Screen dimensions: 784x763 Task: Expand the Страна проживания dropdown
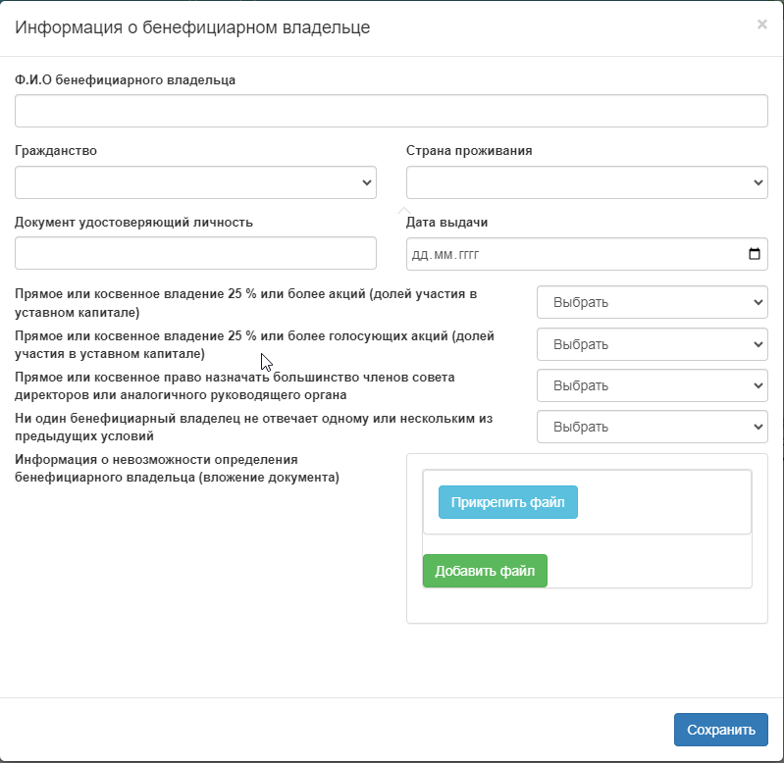coord(586,182)
